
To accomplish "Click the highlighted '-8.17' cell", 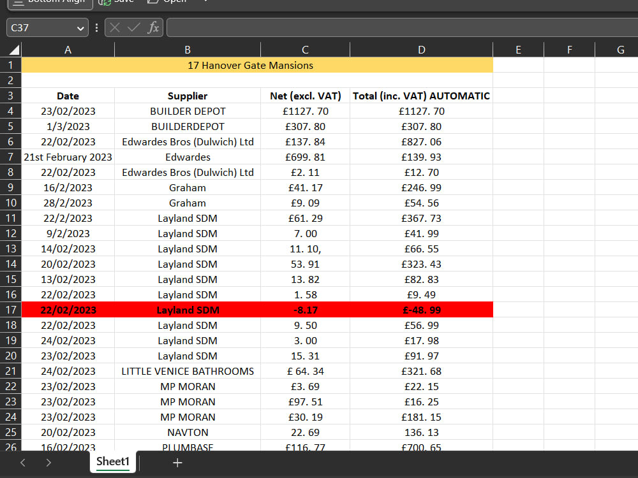I will click(x=305, y=310).
